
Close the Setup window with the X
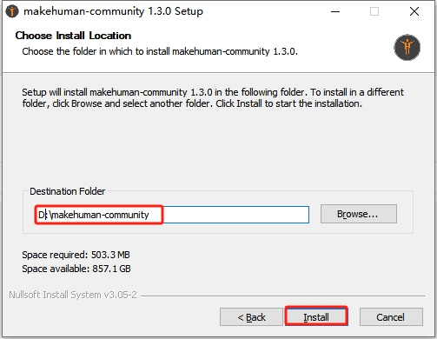[x=414, y=11]
